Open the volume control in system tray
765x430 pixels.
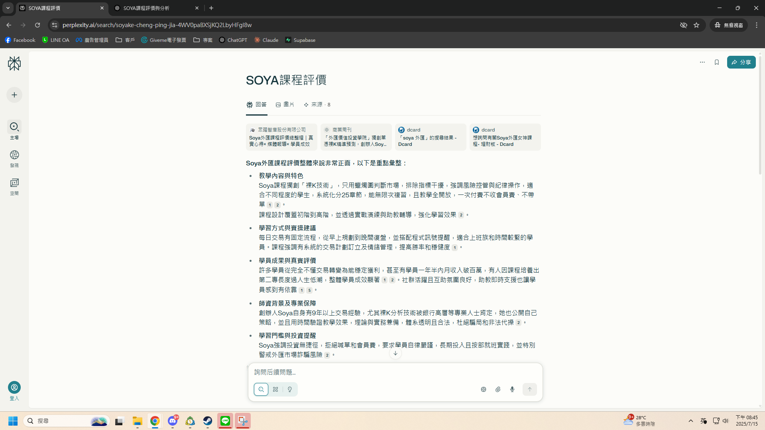coord(725,421)
